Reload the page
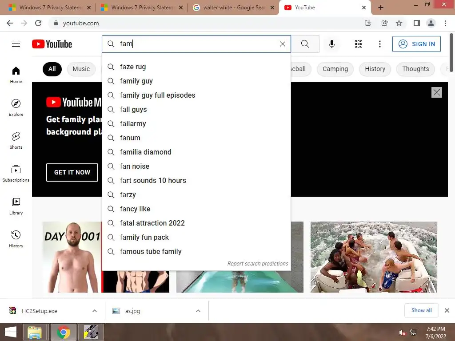The height and width of the screenshot is (341, 455). (x=38, y=23)
